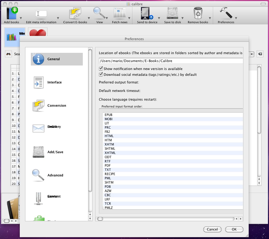Select the Content server category icon
Image resolution: width=269 pixels, height=239 pixels.
tap(38, 198)
